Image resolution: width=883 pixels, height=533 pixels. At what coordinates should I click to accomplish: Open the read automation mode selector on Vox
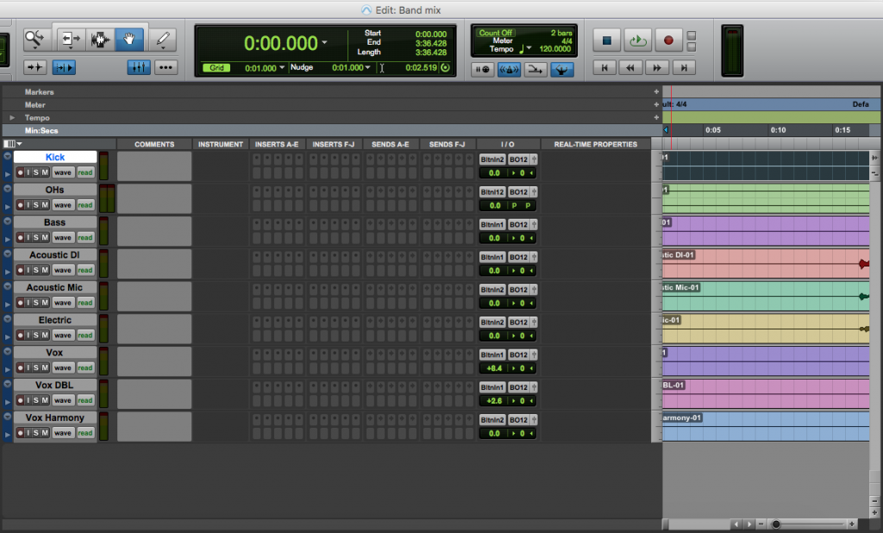[x=85, y=368]
